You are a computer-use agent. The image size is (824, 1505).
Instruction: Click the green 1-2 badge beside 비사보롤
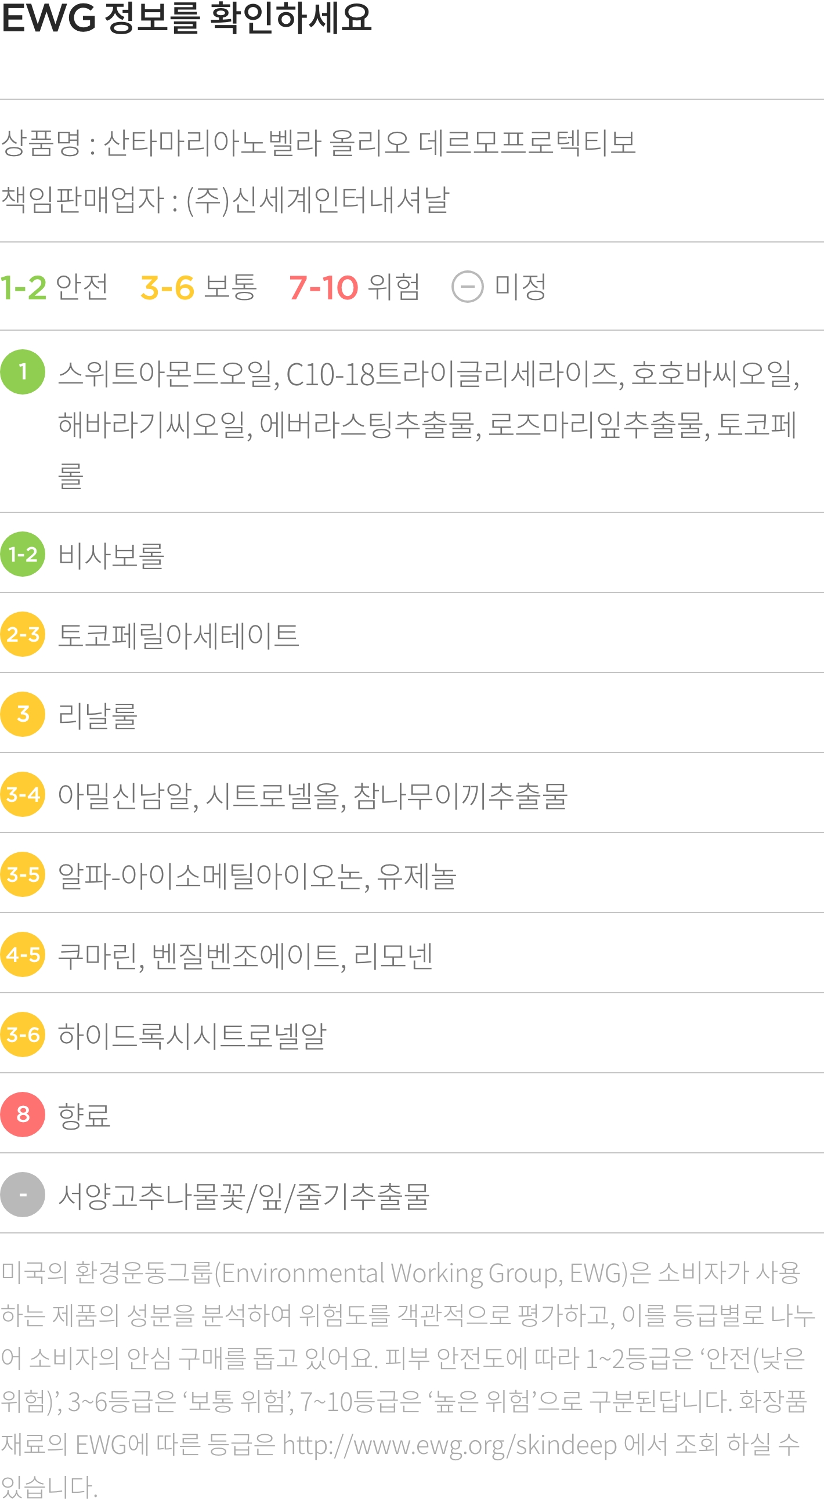(x=23, y=554)
